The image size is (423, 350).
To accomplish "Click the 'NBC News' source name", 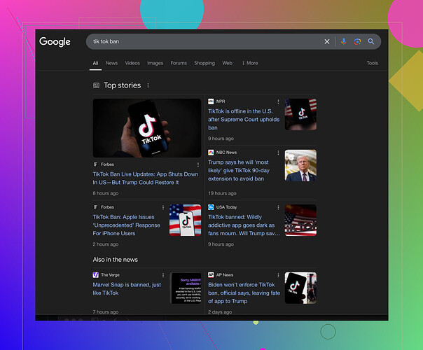I will point(226,153).
